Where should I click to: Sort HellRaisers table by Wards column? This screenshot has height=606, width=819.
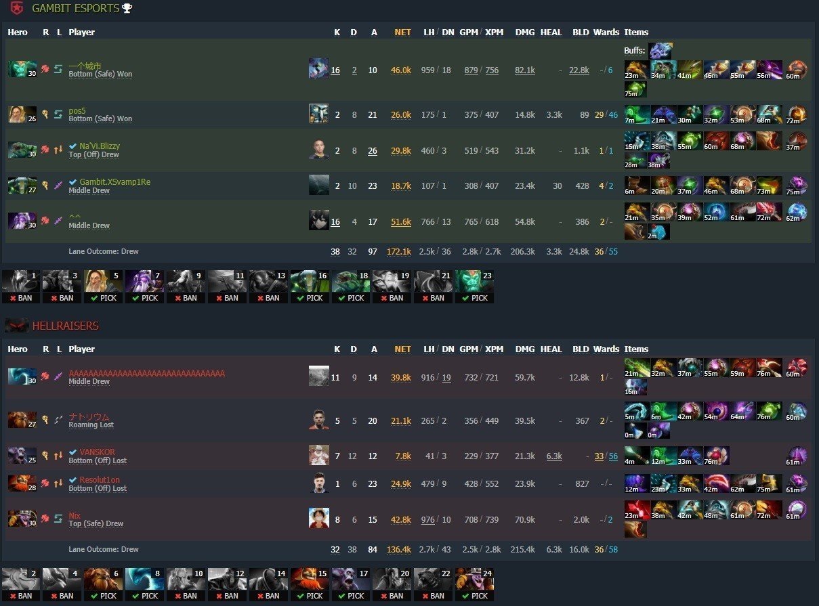[x=606, y=349]
